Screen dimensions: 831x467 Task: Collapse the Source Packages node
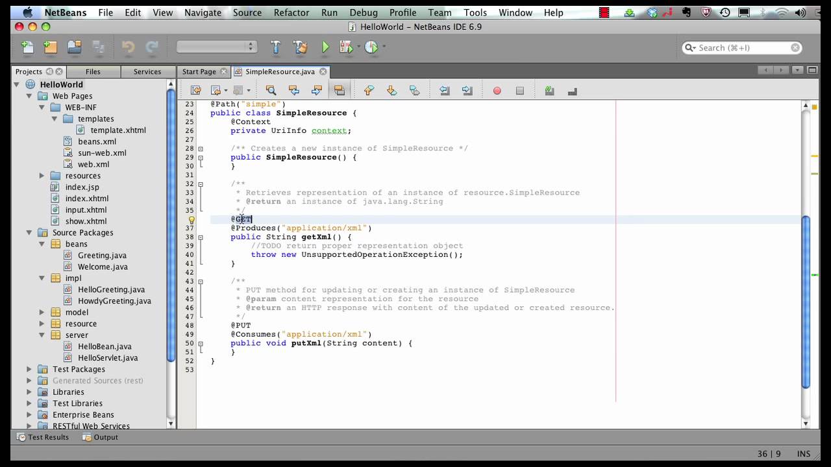(x=29, y=233)
